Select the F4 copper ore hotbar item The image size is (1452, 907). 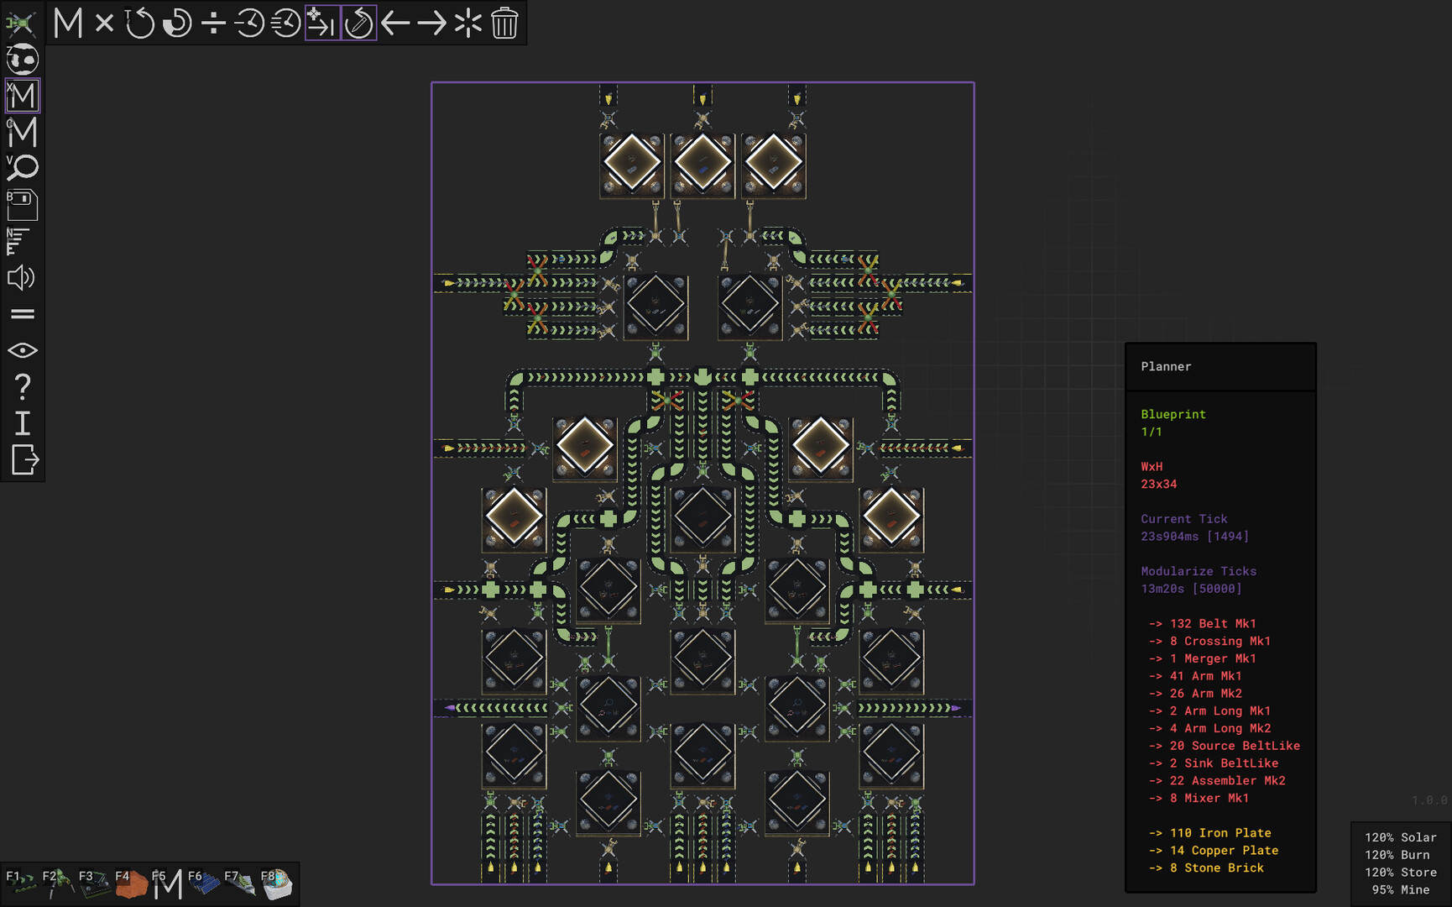pos(130,883)
